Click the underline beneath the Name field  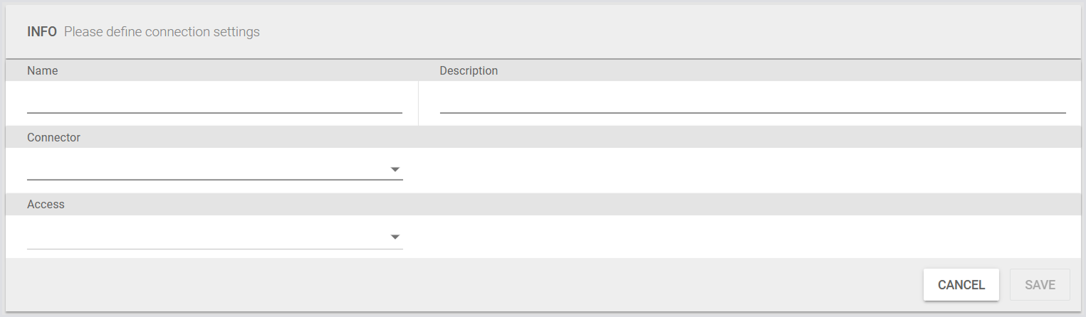[x=214, y=112]
